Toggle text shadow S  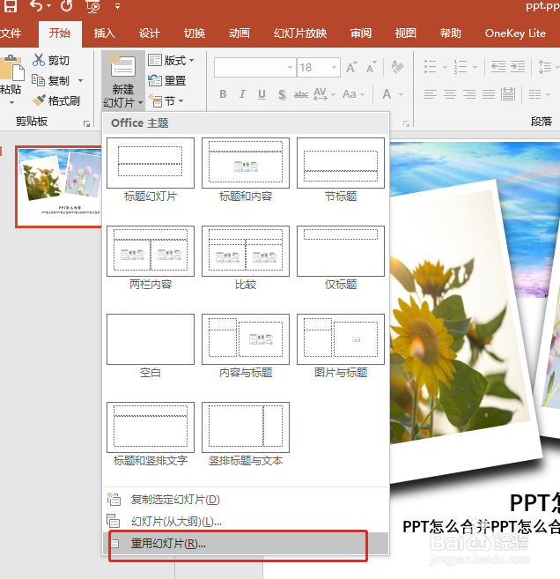pos(282,94)
